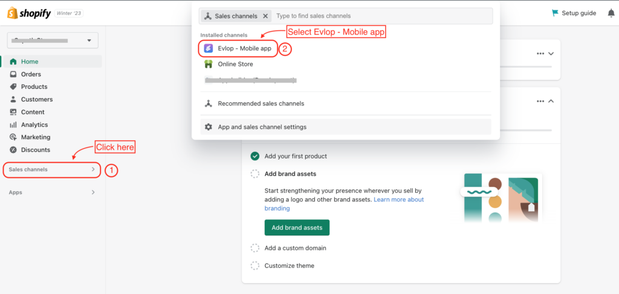The image size is (619, 294).
Task: Click the Shopify logo
Action: pyautogui.click(x=29, y=13)
